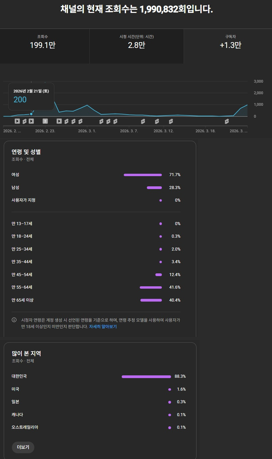Screen dimensions: 272x459
Task: Open the '2' grouped uploads badge on the timeline
Action: (45, 121)
